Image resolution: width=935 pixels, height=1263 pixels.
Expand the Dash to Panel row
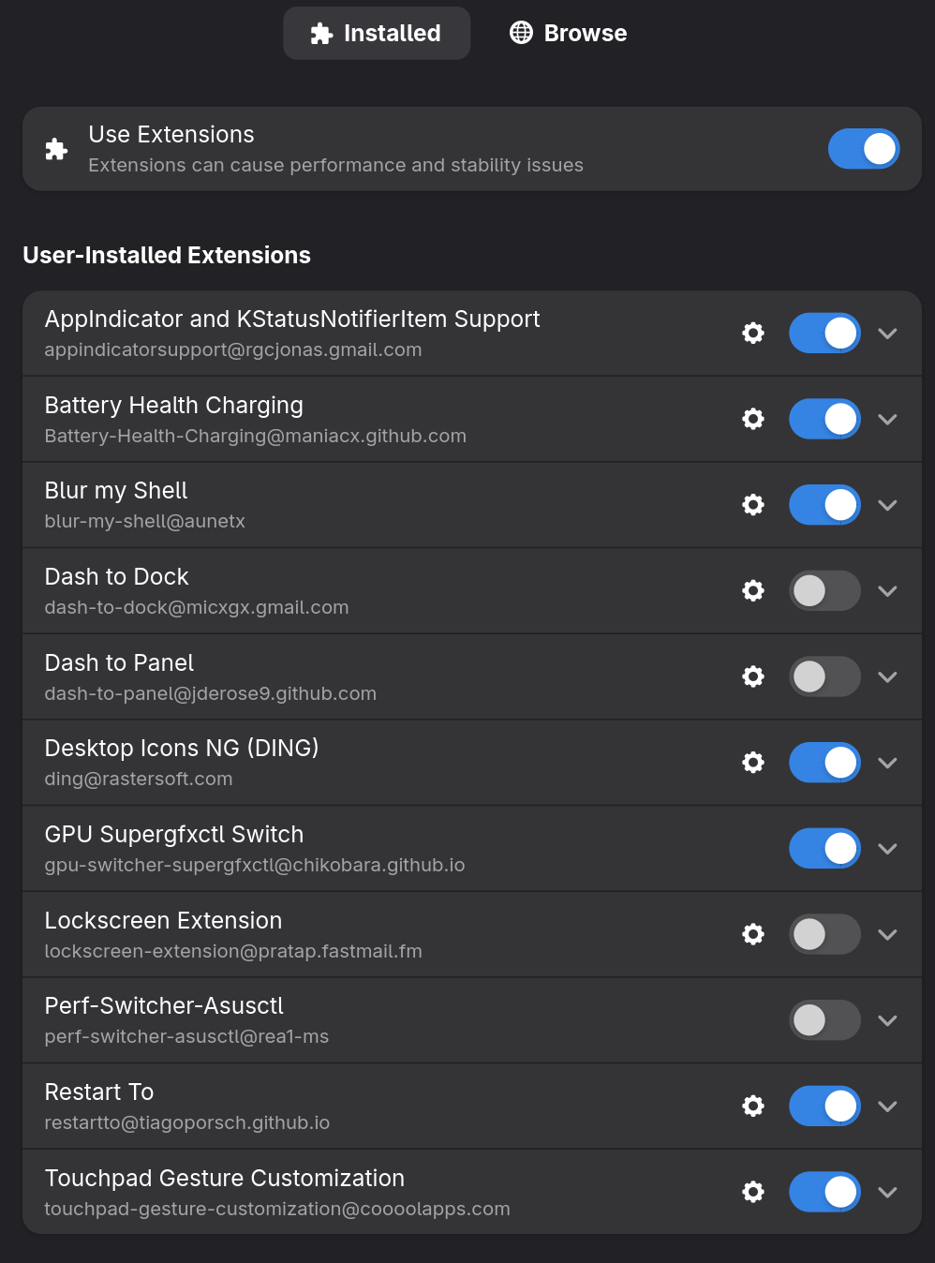point(888,676)
